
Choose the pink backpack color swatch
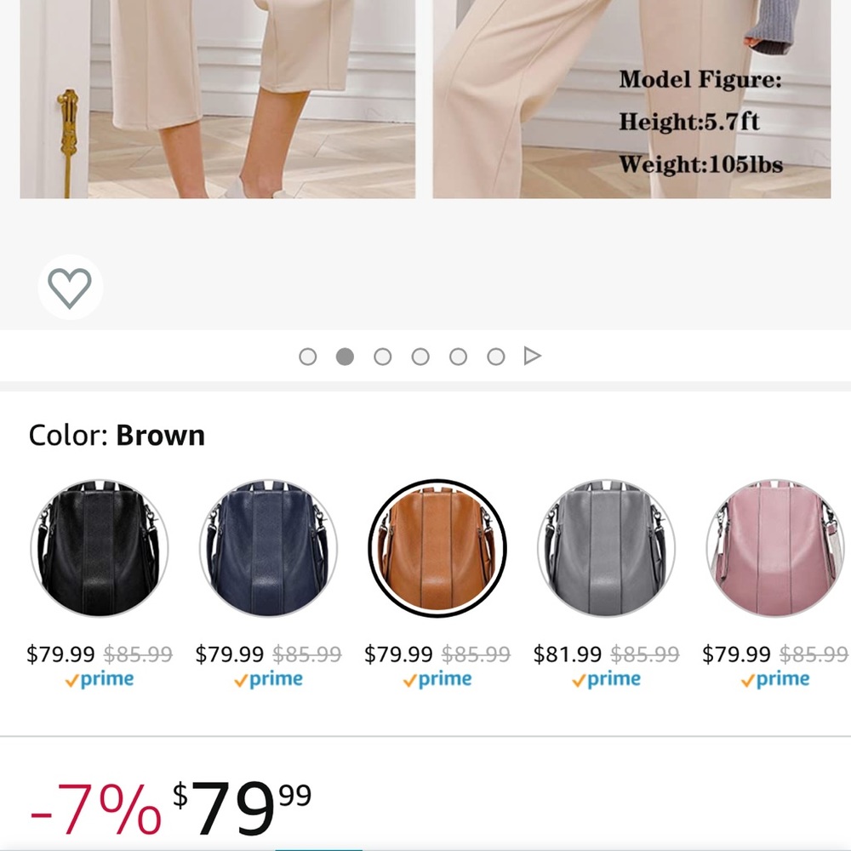pos(775,548)
